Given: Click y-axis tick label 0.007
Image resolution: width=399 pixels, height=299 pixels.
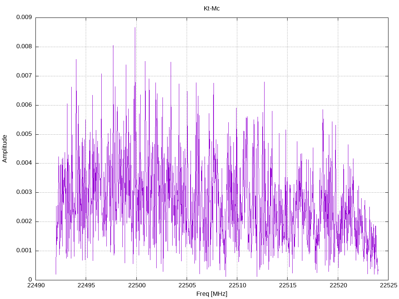Looking at the screenshot, I should click(x=24, y=76).
